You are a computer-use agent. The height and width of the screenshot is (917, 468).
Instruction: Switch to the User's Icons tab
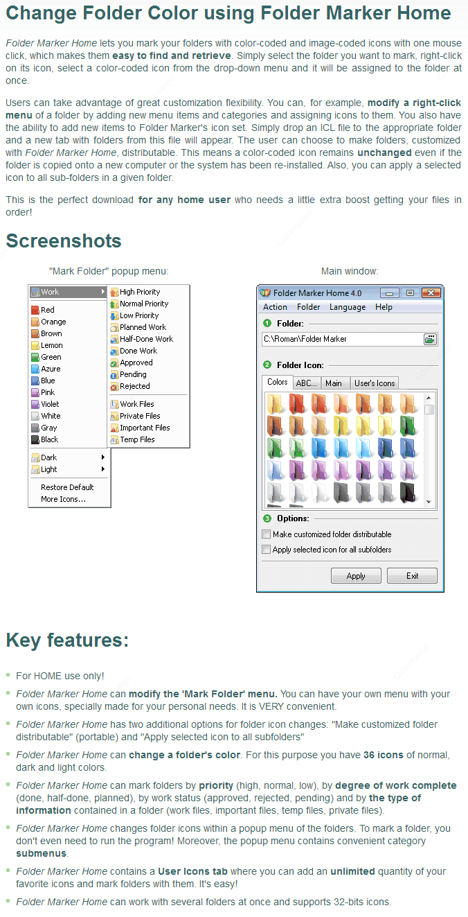374,383
